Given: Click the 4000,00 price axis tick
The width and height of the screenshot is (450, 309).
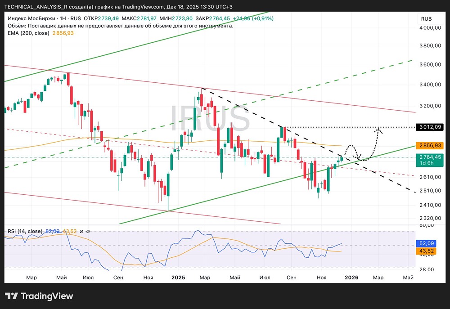Looking at the screenshot, I should [430, 28].
